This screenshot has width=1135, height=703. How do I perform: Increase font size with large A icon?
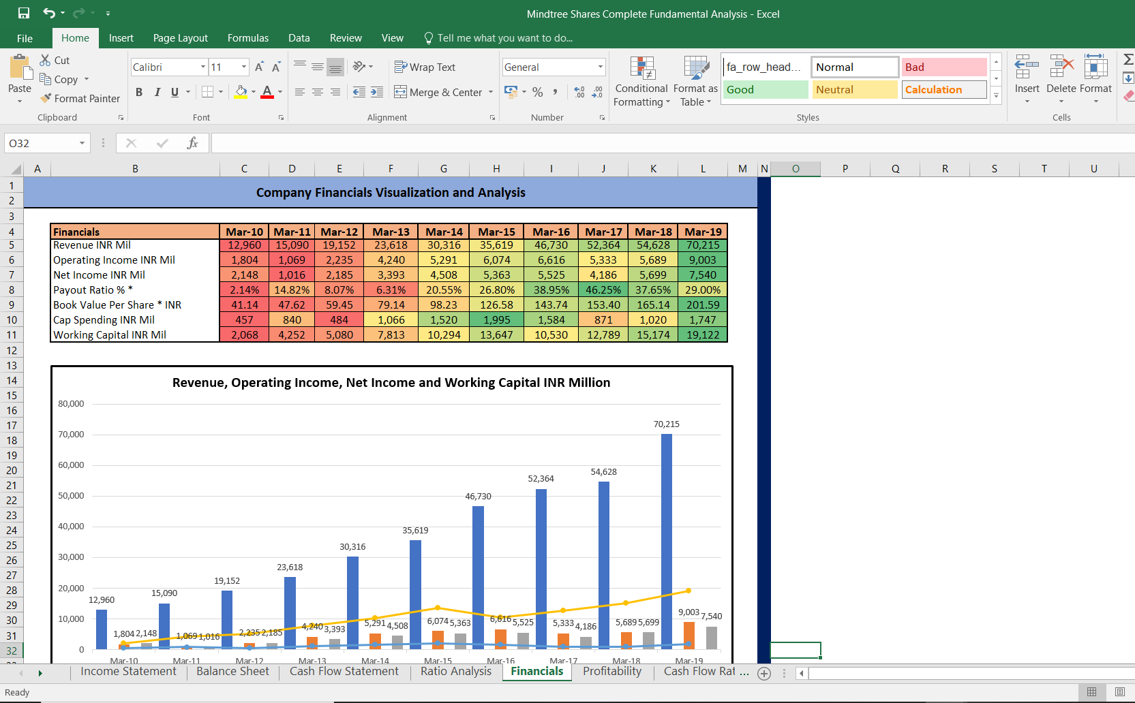[259, 67]
